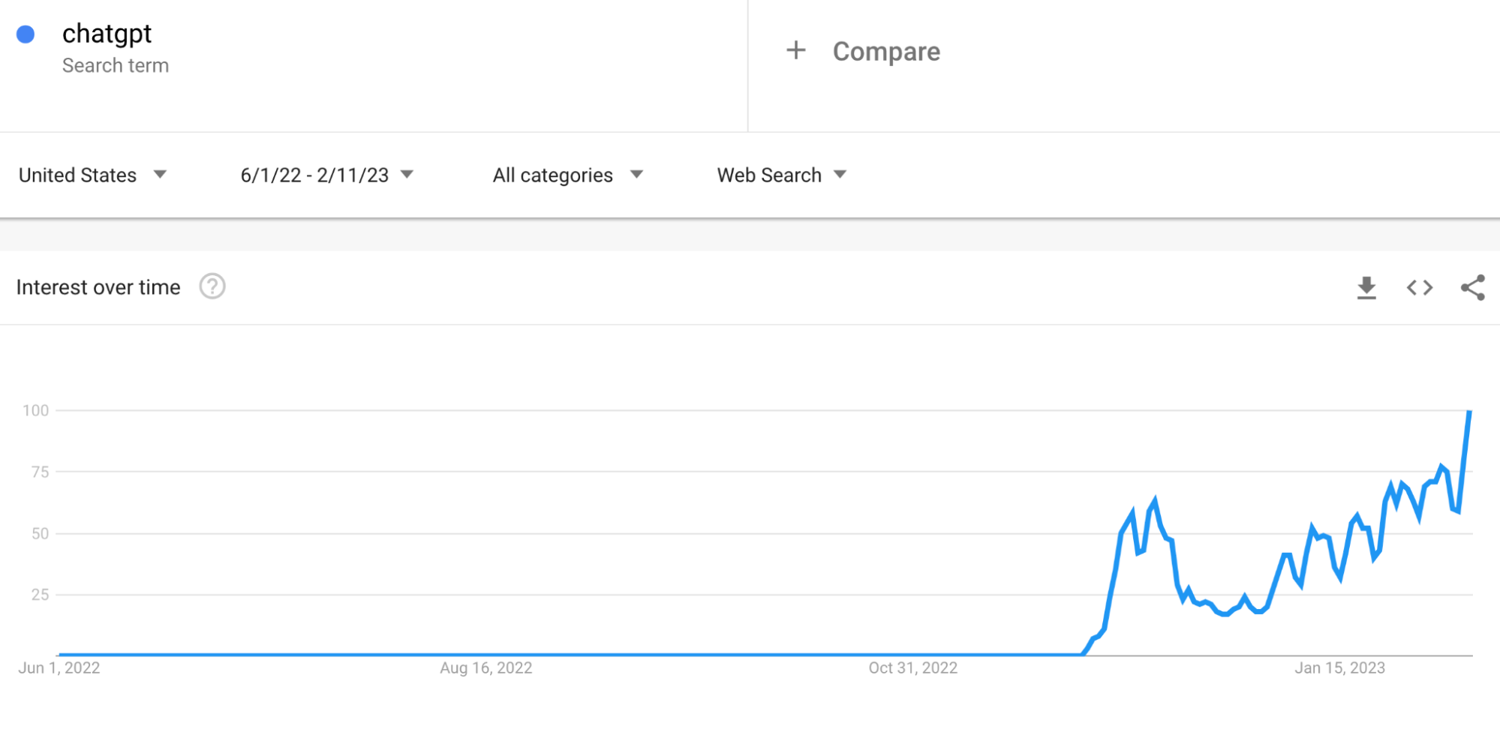The height and width of the screenshot is (735, 1500).
Task: Click the Interest over time heading
Action: pyautogui.click(x=98, y=287)
